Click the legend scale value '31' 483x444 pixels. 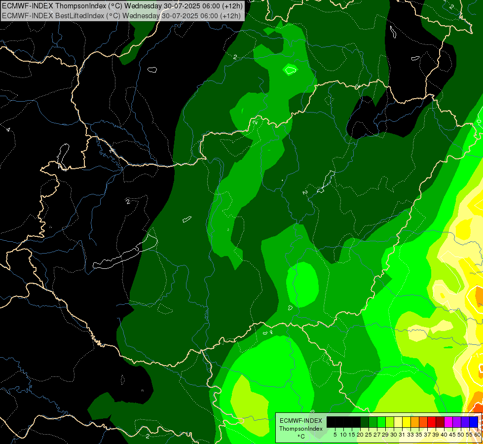point(402,435)
